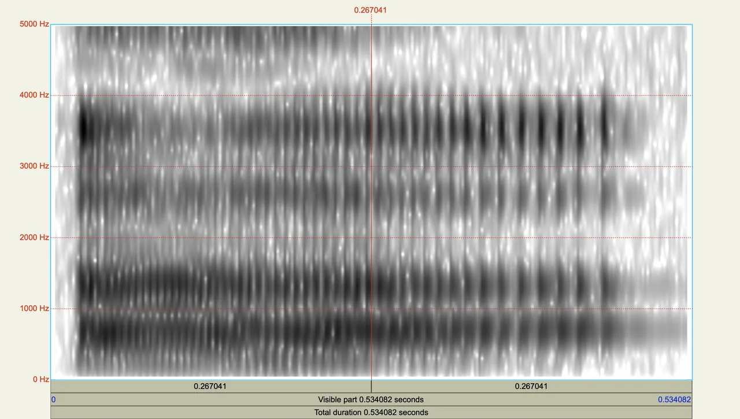Click the 0 Hz frequency label

click(x=40, y=379)
